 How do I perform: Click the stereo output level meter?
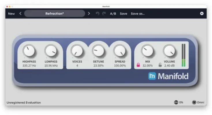183,55
